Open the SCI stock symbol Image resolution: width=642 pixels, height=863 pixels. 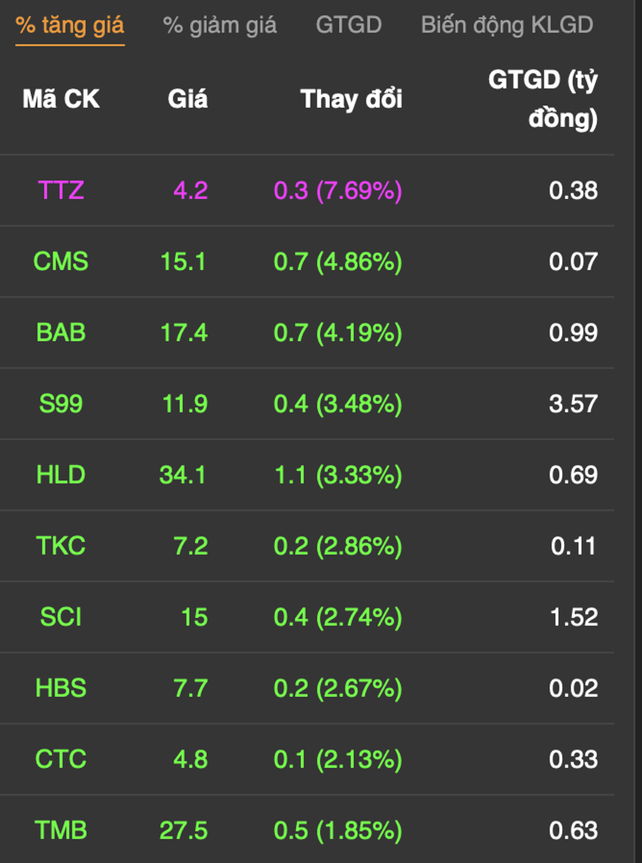[x=61, y=617]
